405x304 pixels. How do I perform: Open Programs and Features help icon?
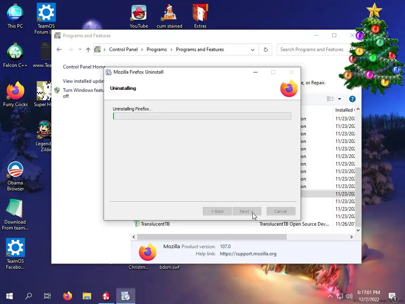point(352,99)
